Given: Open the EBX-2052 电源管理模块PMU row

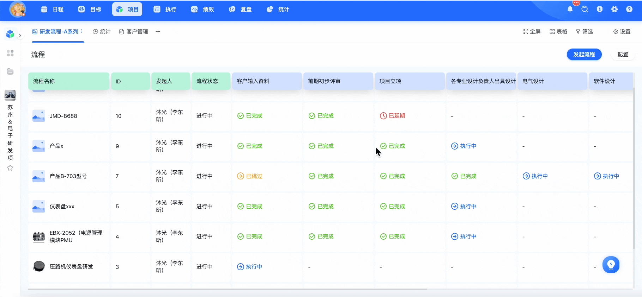Looking at the screenshot, I should 76,236.
